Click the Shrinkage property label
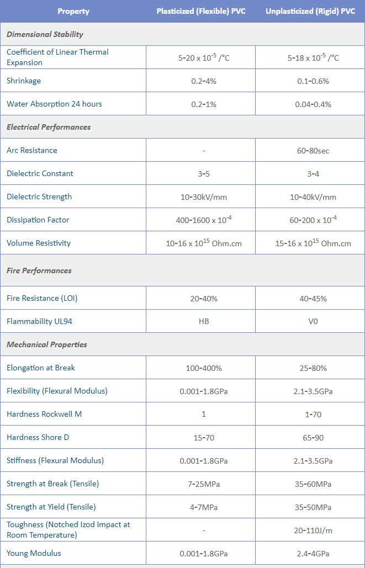The height and width of the screenshot is (568, 365). click(24, 81)
